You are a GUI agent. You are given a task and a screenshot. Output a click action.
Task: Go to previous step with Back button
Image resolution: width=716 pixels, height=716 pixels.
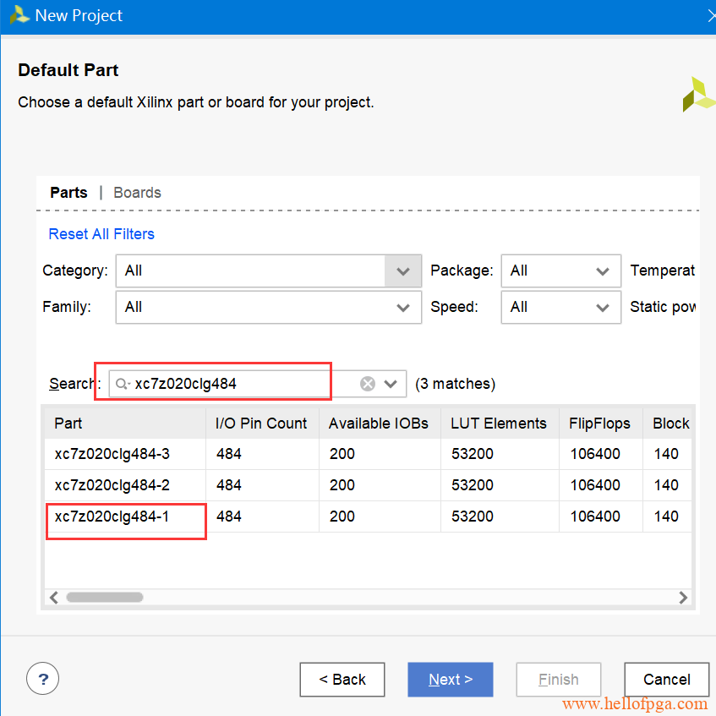pos(342,680)
